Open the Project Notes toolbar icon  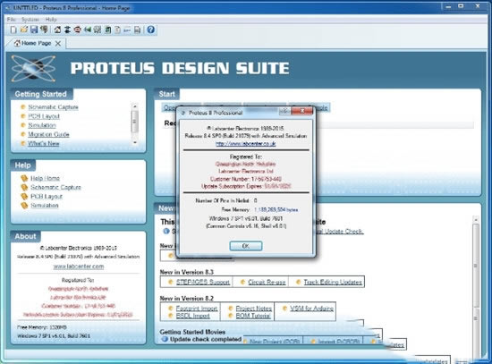click(x=137, y=30)
